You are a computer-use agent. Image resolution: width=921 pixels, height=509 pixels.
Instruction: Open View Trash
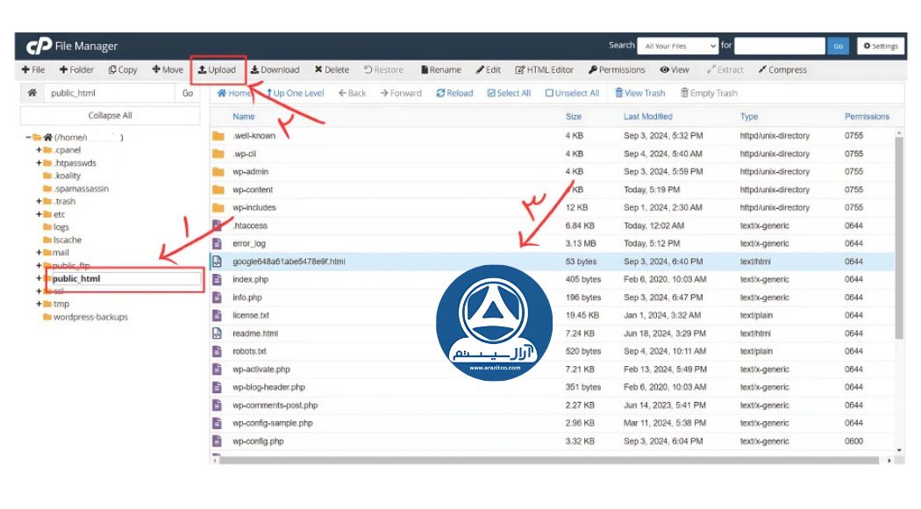point(640,93)
